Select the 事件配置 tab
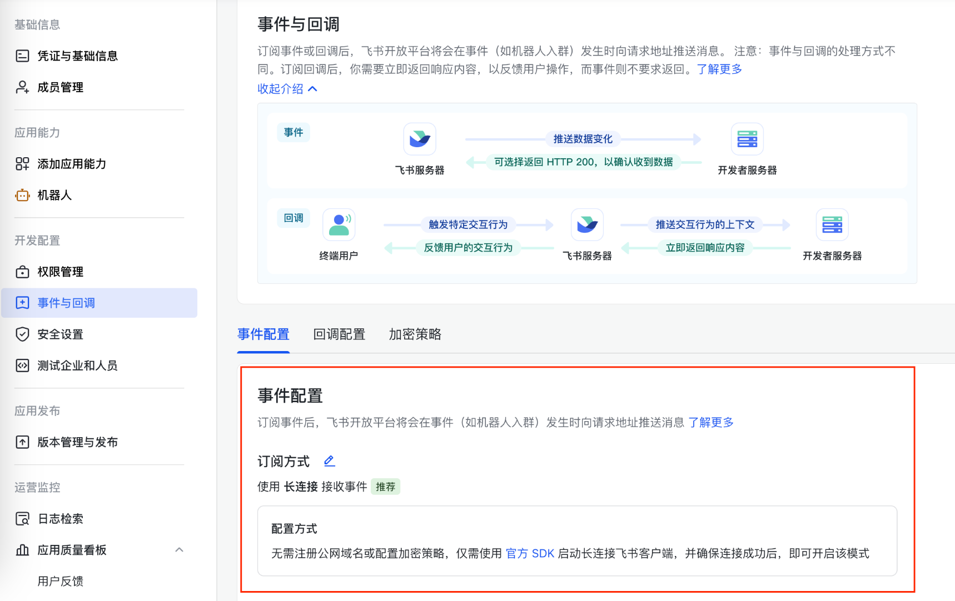Viewport: 955px width, 601px height. (263, 334)
